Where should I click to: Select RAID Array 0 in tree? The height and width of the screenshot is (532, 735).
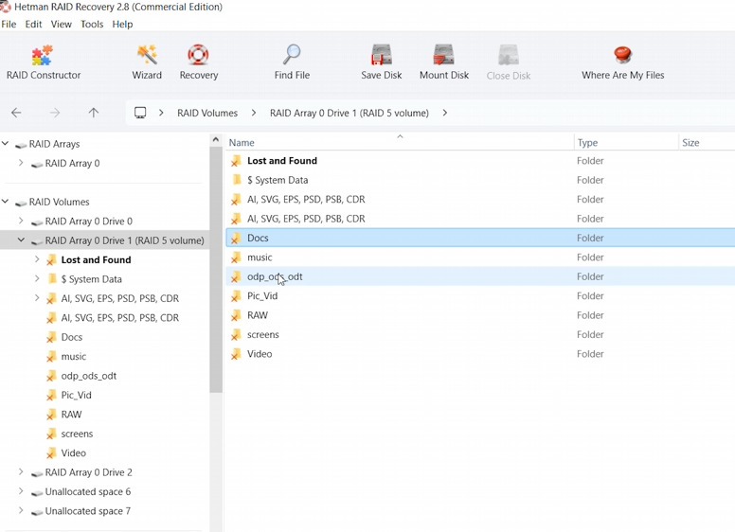72,163
